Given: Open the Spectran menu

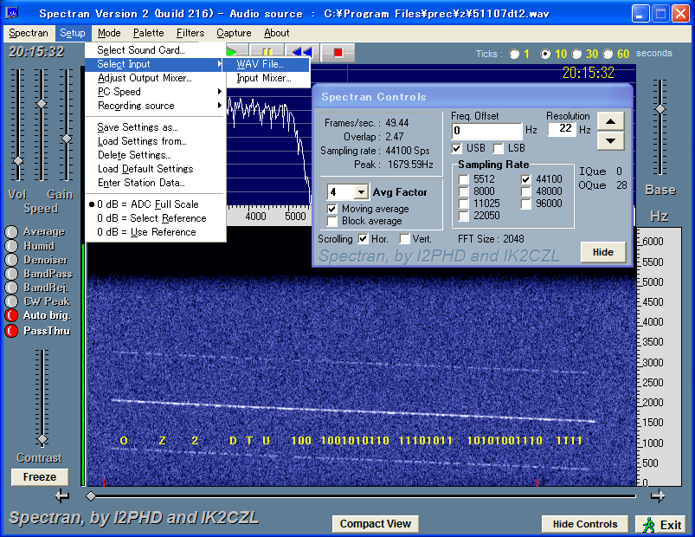Looking at the screenshot, I should tap(29, 33).
